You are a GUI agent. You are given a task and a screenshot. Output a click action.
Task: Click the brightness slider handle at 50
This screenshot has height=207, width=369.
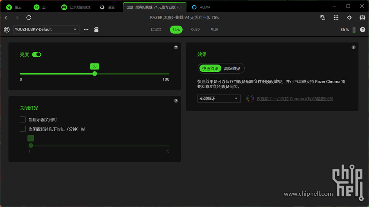click(95, 74)
